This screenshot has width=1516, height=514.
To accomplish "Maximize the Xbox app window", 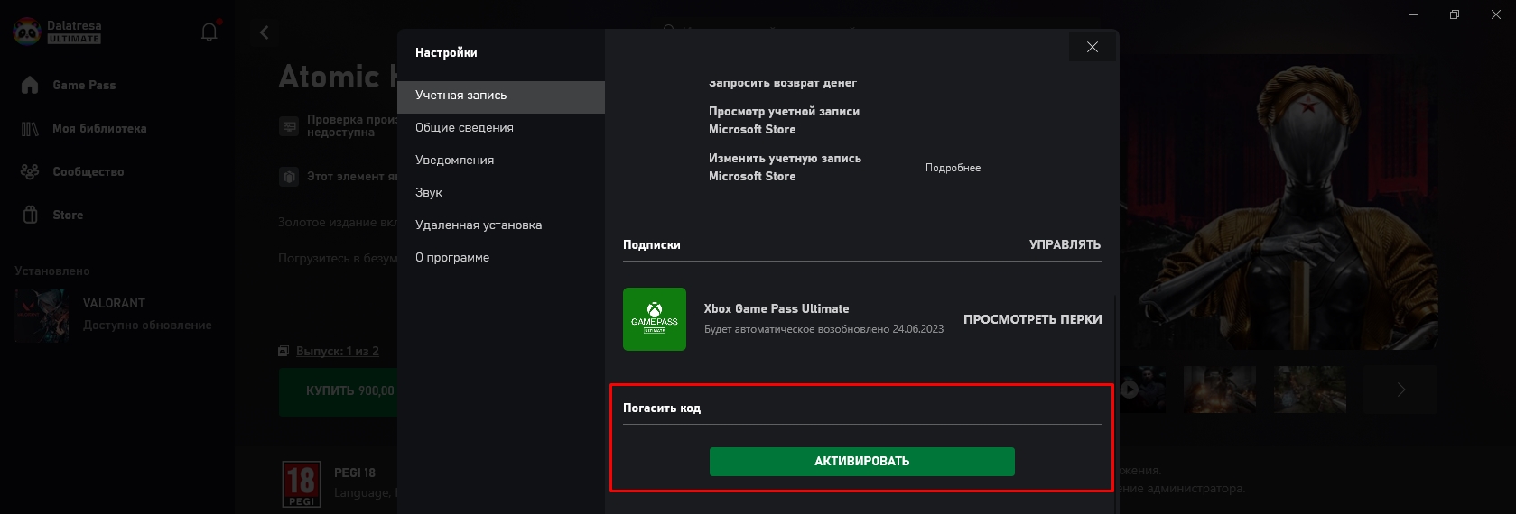I will point(1454,14).
